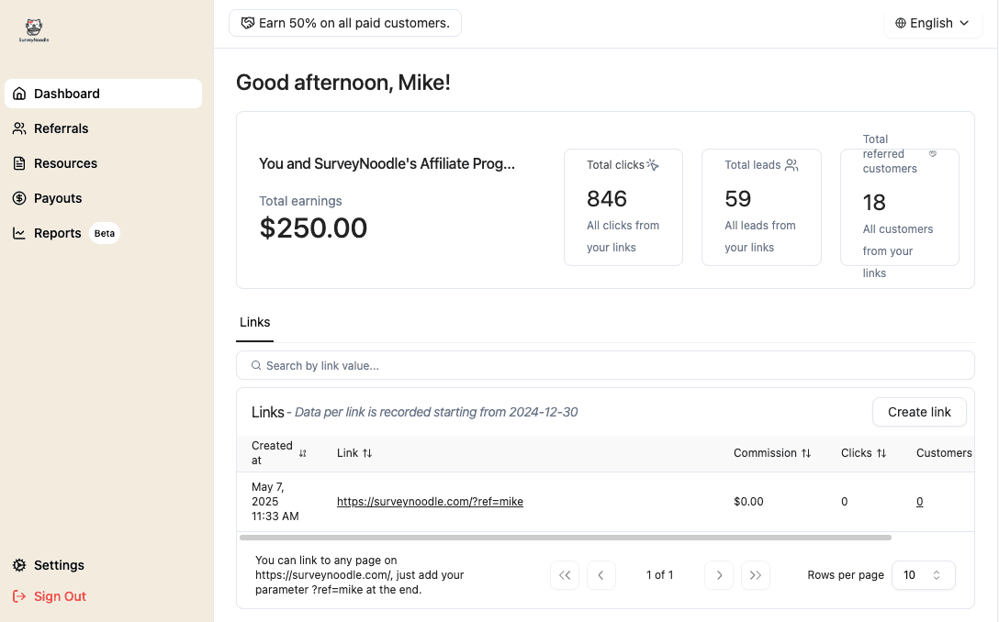Click the table horizontal scrollbar
The height and width of the screenshot is (622, 999).
coord(565,538)
